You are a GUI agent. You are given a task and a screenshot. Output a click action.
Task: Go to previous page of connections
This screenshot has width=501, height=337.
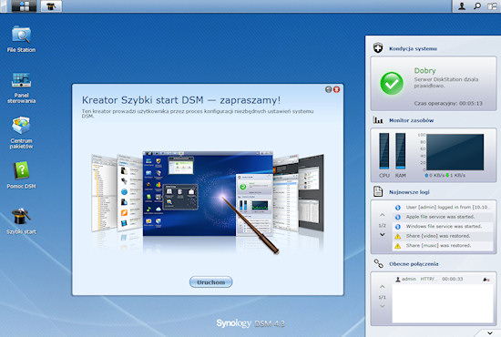pyautogui.click(x=383, y=287)
